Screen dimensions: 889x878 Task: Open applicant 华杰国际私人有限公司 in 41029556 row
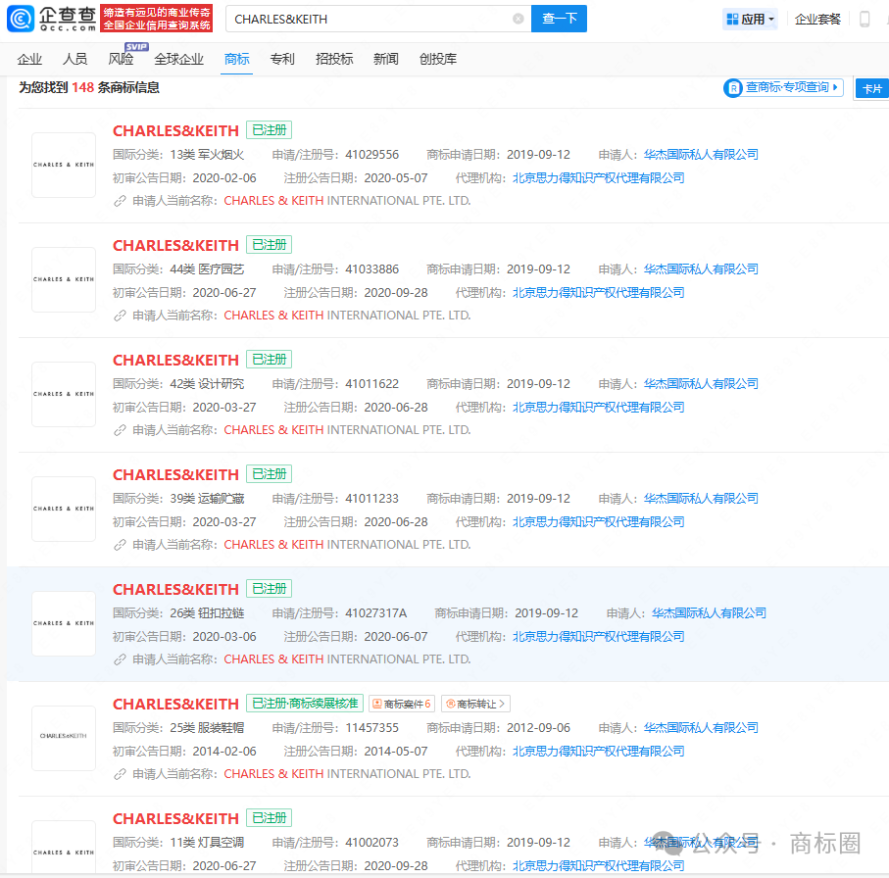tap(701, 154)
